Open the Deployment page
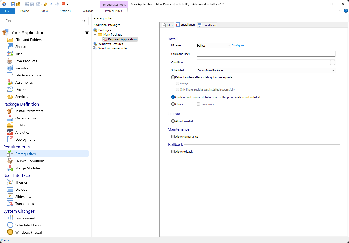This screenshot has width=349, height=243. 25,139
